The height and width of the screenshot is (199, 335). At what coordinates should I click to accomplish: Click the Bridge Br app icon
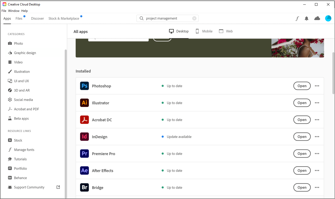[84, 187]
